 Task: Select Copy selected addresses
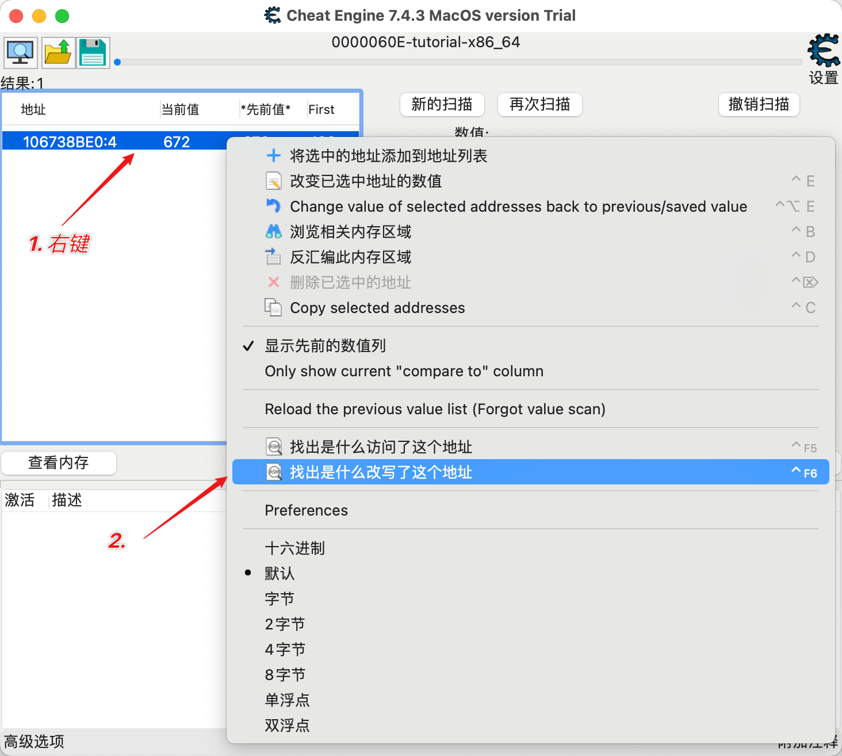(530, 307)
